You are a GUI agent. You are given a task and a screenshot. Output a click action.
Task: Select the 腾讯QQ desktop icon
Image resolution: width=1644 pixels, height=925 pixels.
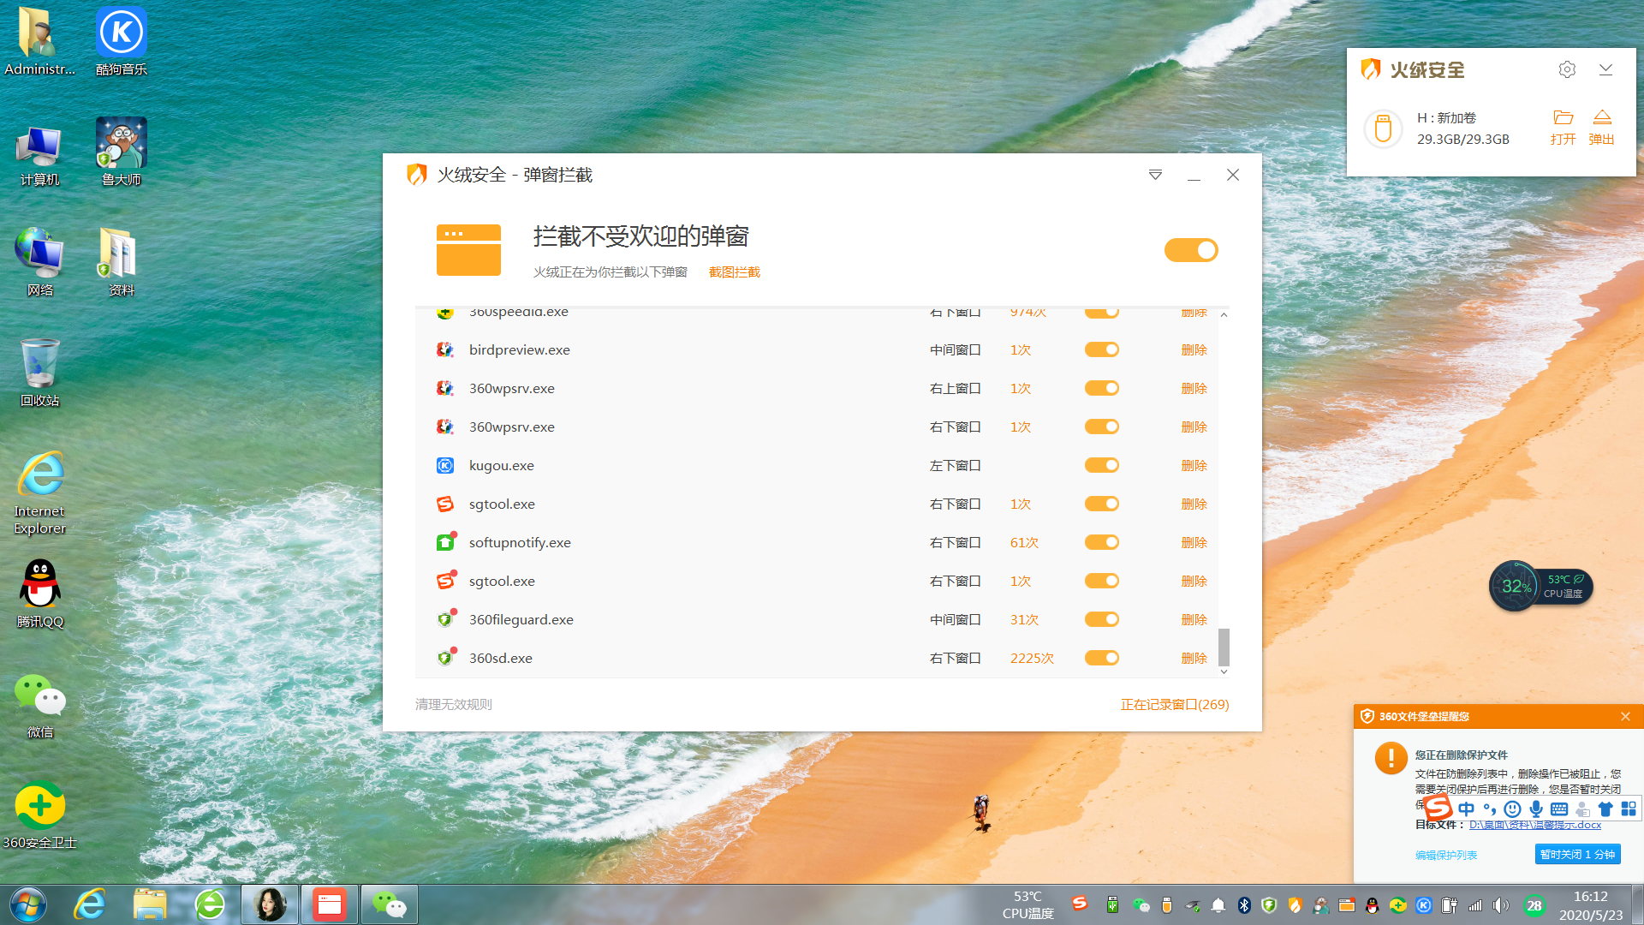click(x=39, y=594)
